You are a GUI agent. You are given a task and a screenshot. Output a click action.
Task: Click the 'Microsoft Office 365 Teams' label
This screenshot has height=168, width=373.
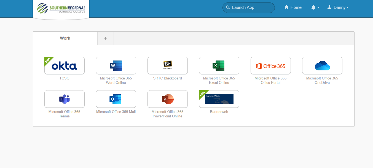pyautogui.click(x=65, y=114)
